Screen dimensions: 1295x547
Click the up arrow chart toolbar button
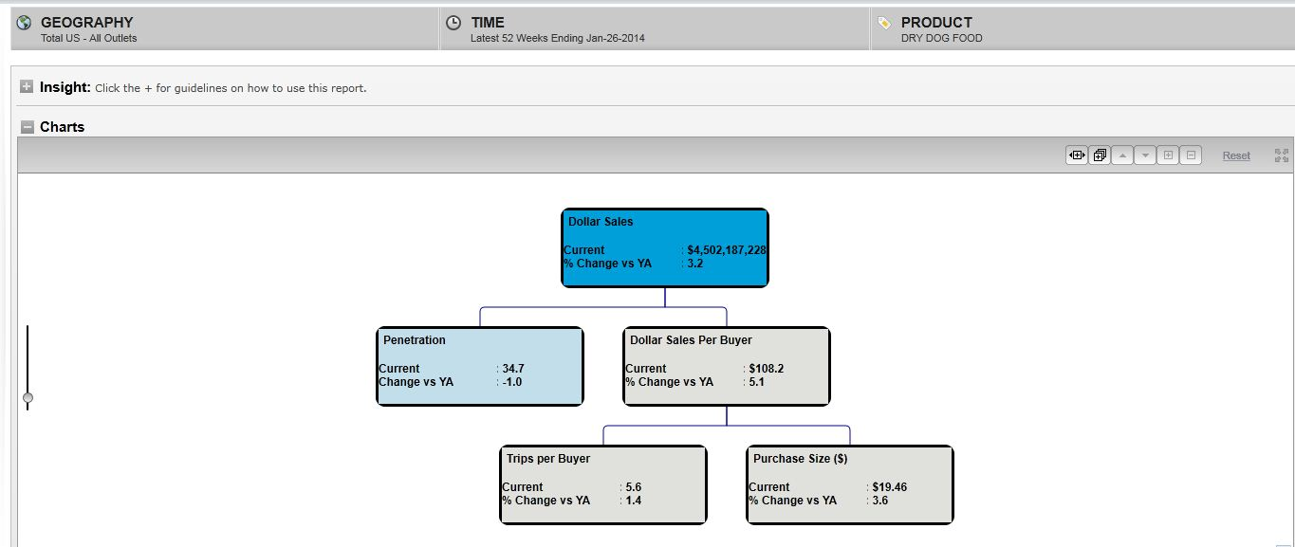(1121, 155)
